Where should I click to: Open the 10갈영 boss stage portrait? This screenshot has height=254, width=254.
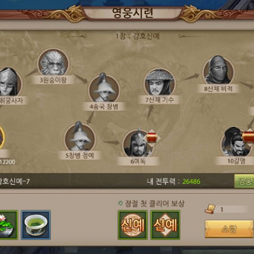point(236,143)
